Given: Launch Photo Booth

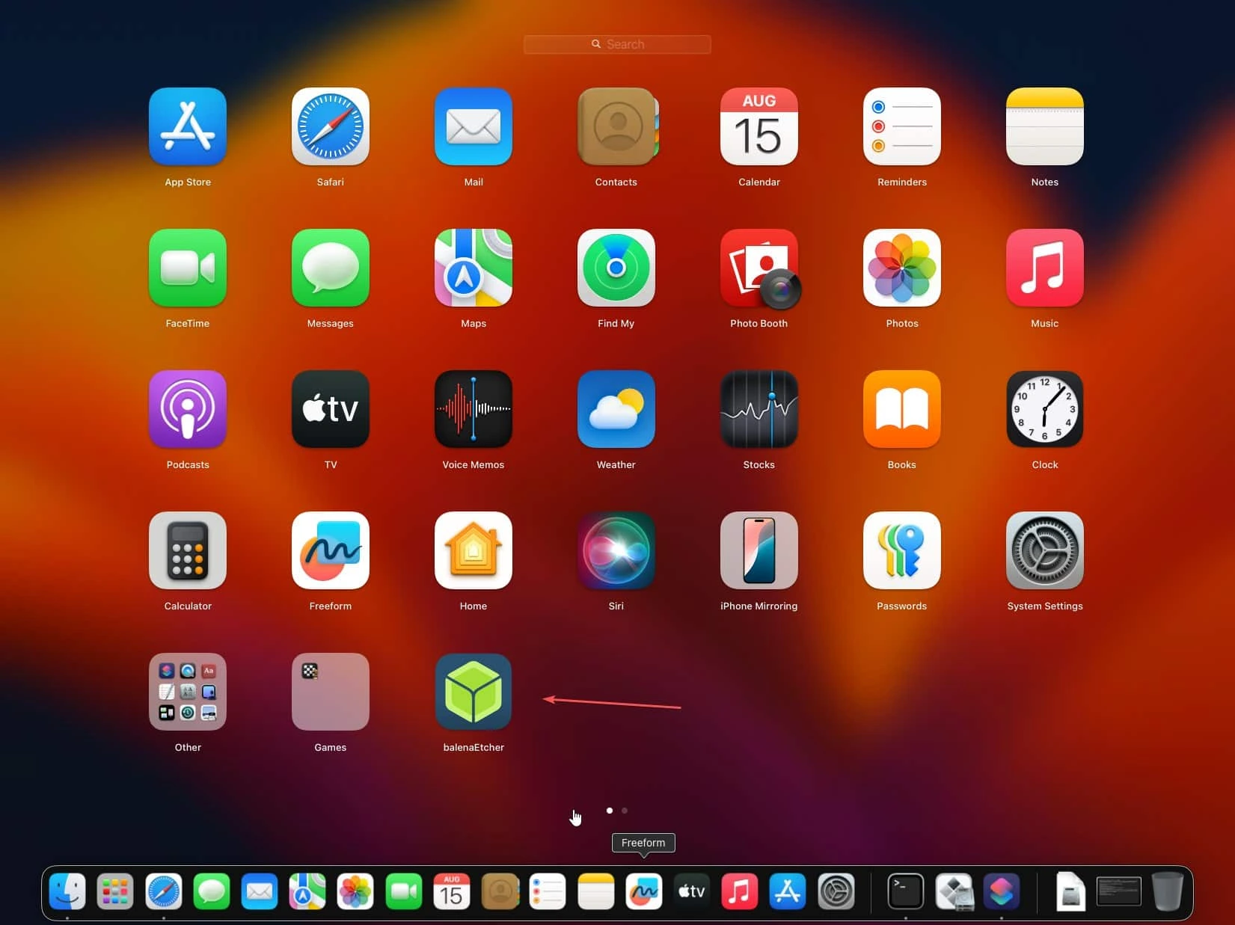Looking at the screenshot, I should (759, 268).
